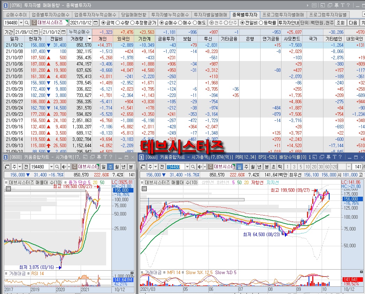Toggle the side panel icon in the right chart toolbar
Viewport: 365px width, 294px height.
143,167
